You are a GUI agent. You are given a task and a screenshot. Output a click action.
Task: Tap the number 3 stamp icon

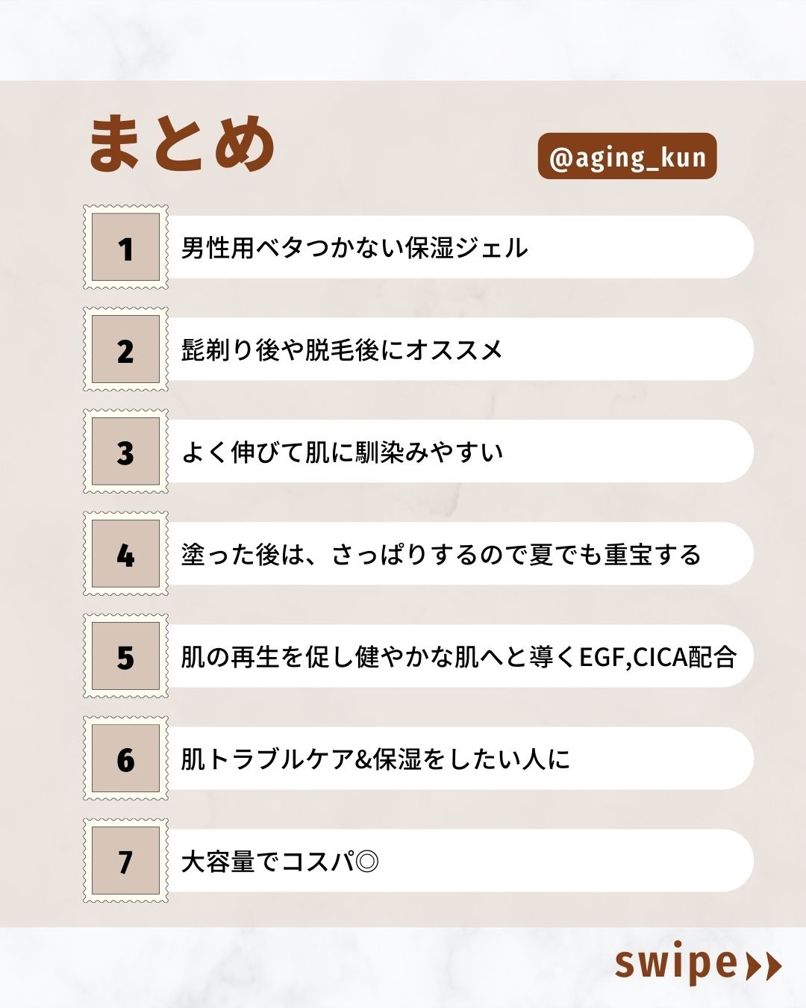click(125, 452)
